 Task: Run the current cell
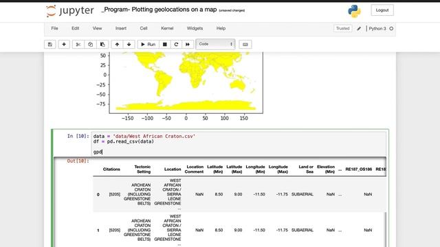(148, 44)
